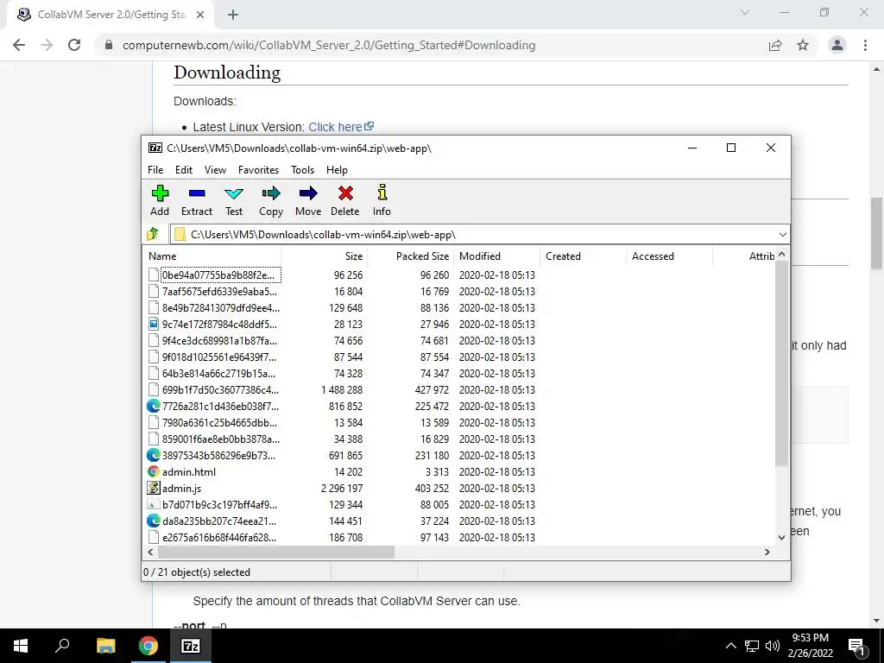Select file 7aaf5675efd6339e9aba5

coord(220,292)
